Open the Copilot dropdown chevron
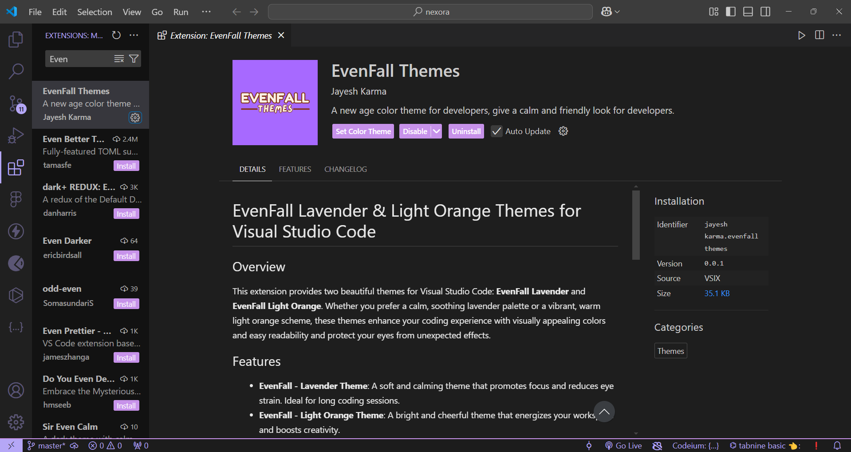The image size is (851, 452). [617, 12]
